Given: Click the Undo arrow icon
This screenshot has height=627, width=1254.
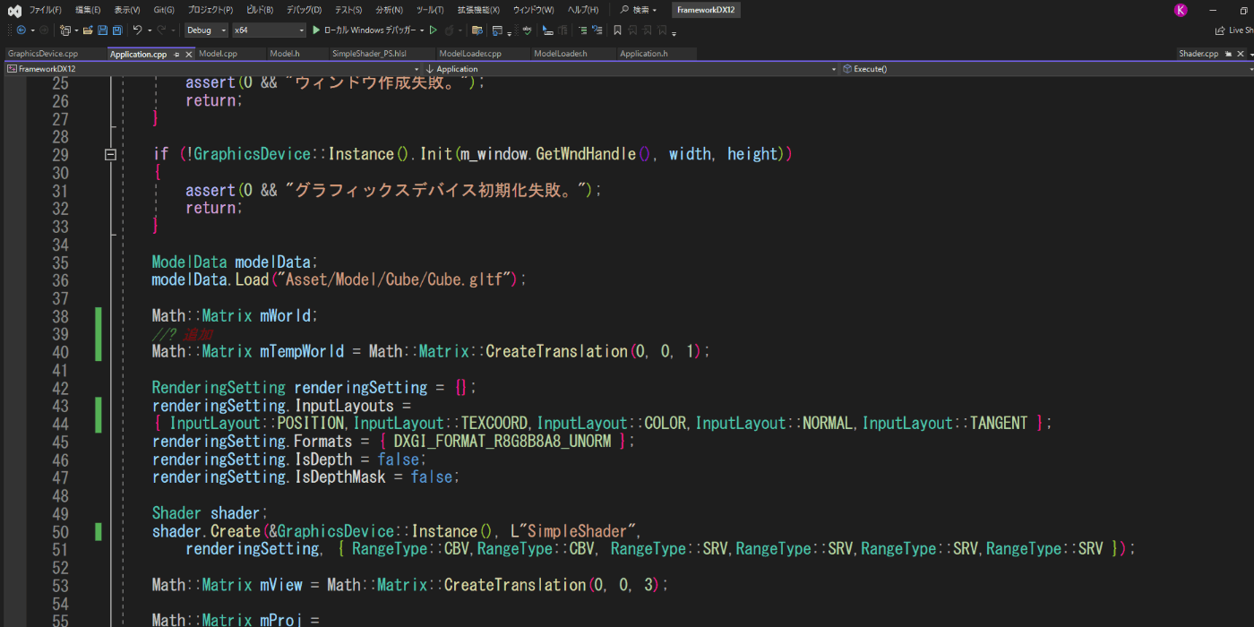Looking at the screenshot, I should point(137,30).
